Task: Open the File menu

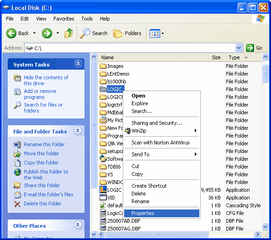Action: click(10, 19)
